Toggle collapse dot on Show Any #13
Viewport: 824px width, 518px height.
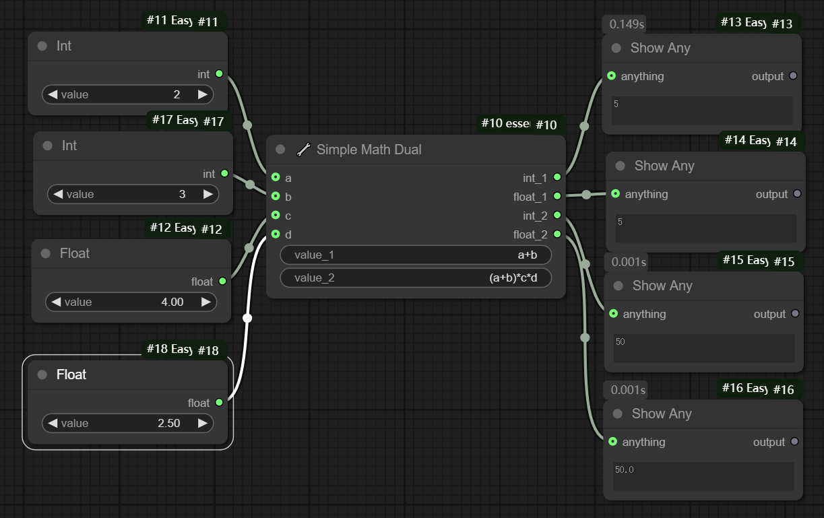coord(616,48)
